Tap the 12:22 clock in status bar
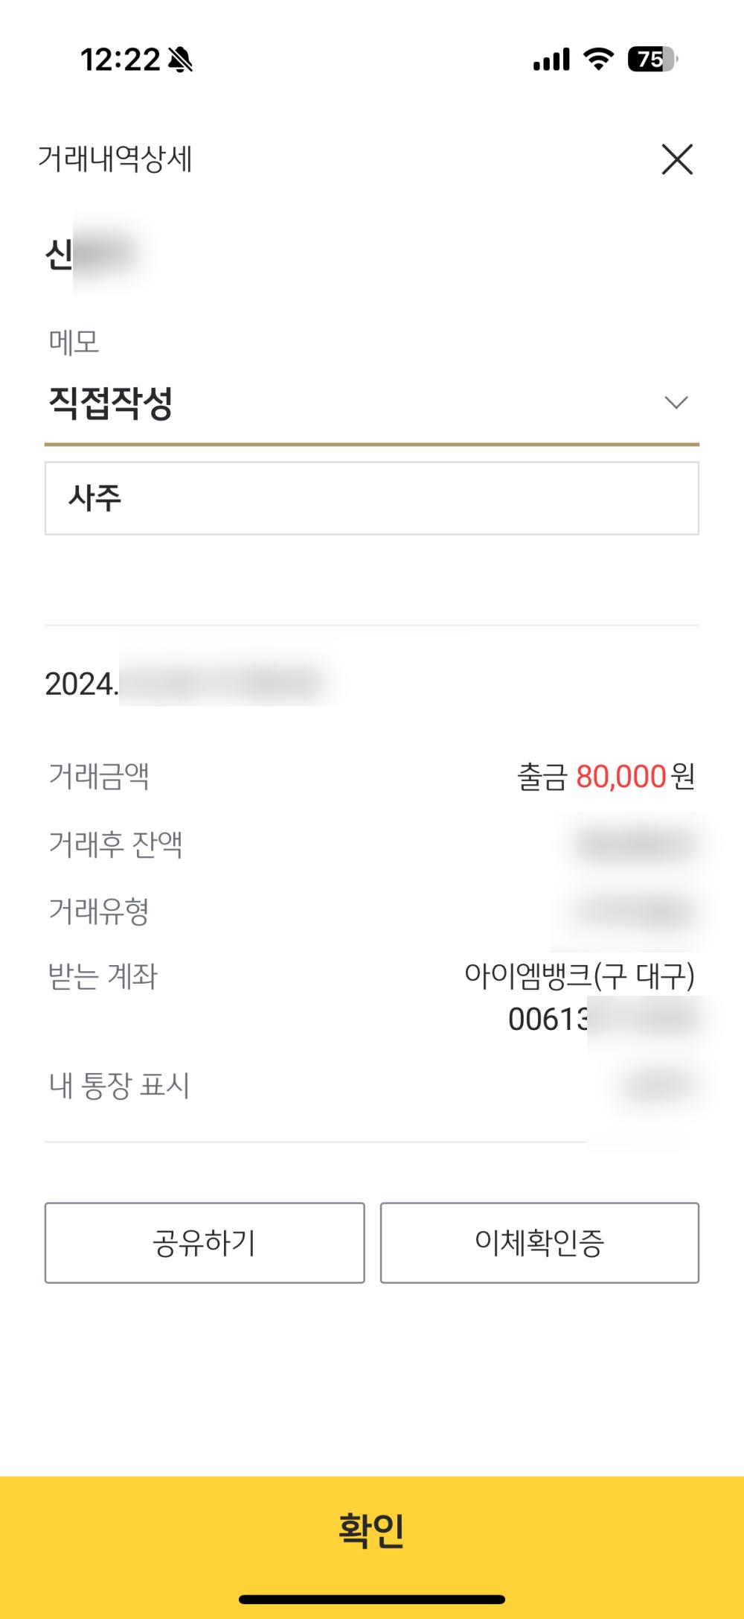The height and width of the screenshot is (1619, 744). 120,60
